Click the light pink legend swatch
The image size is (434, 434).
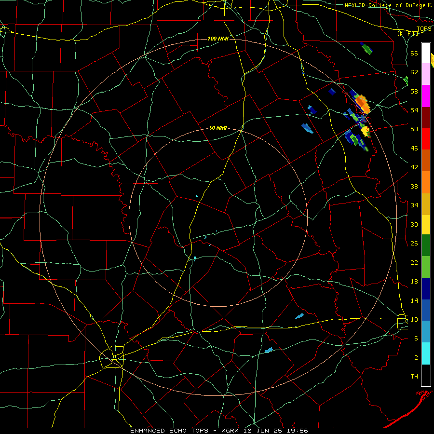point(426,74)
